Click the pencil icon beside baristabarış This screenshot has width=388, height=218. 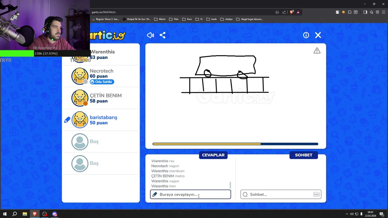coord(67,120)
